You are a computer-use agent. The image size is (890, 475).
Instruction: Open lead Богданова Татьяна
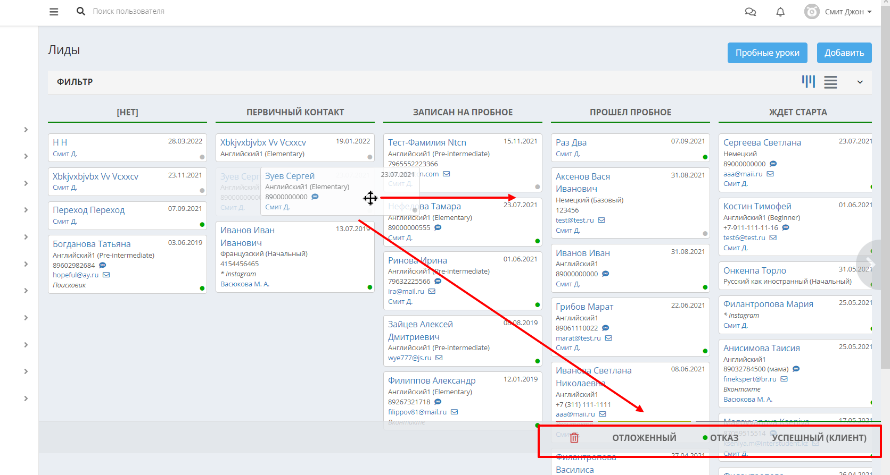click(x=92, y=244)
